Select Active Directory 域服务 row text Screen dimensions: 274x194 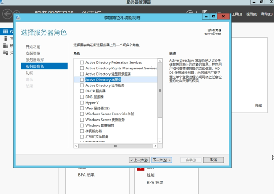pyautogui.click(x=103, y=79)
